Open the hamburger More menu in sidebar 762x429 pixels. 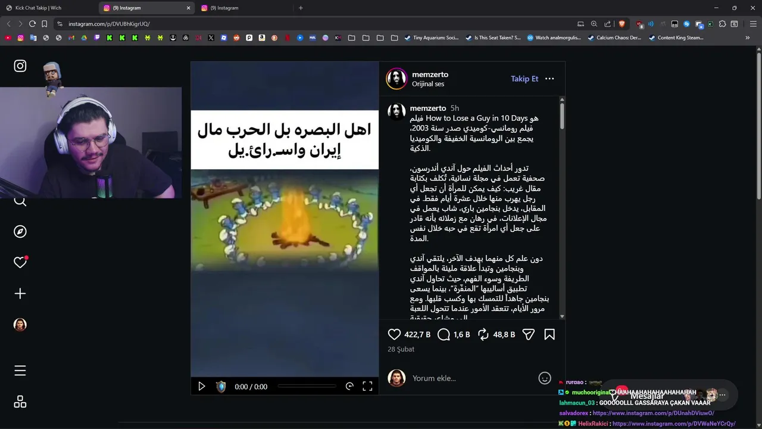(20, 371)
